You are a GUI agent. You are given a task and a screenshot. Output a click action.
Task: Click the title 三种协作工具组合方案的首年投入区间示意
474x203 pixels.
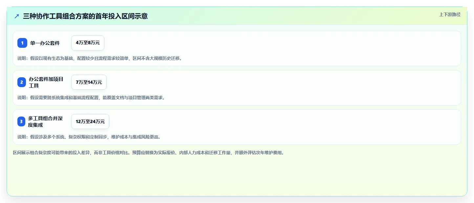coord(85,16)
